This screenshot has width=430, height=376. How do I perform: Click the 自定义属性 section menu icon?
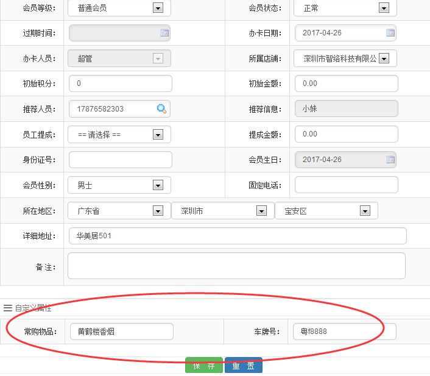[8, 308]
